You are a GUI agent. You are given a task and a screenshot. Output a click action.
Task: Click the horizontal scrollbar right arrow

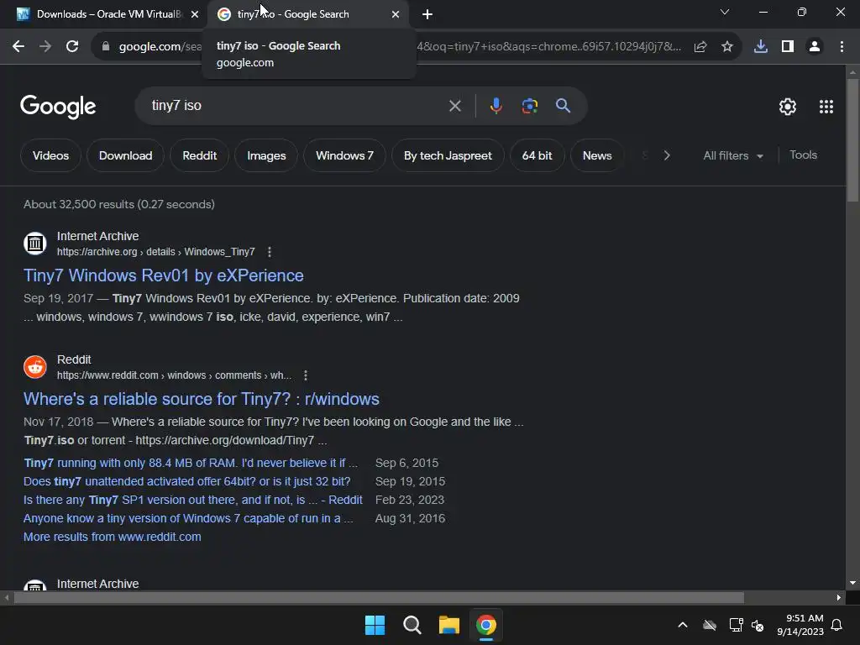click(838, 597)
